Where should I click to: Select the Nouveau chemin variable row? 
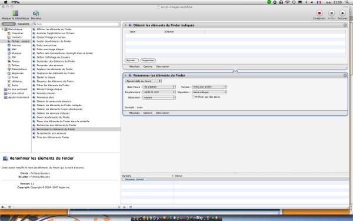(235, 180)
